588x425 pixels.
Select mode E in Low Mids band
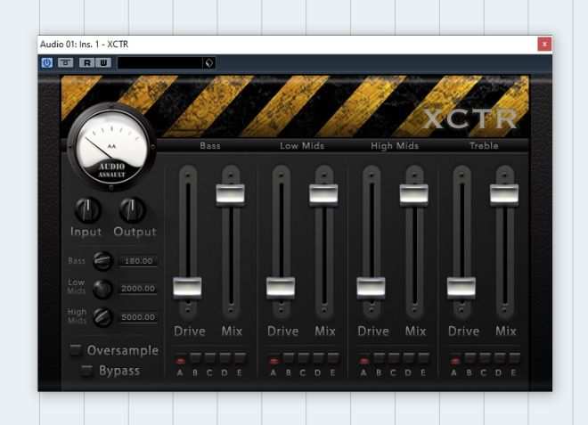coord(333,358)
